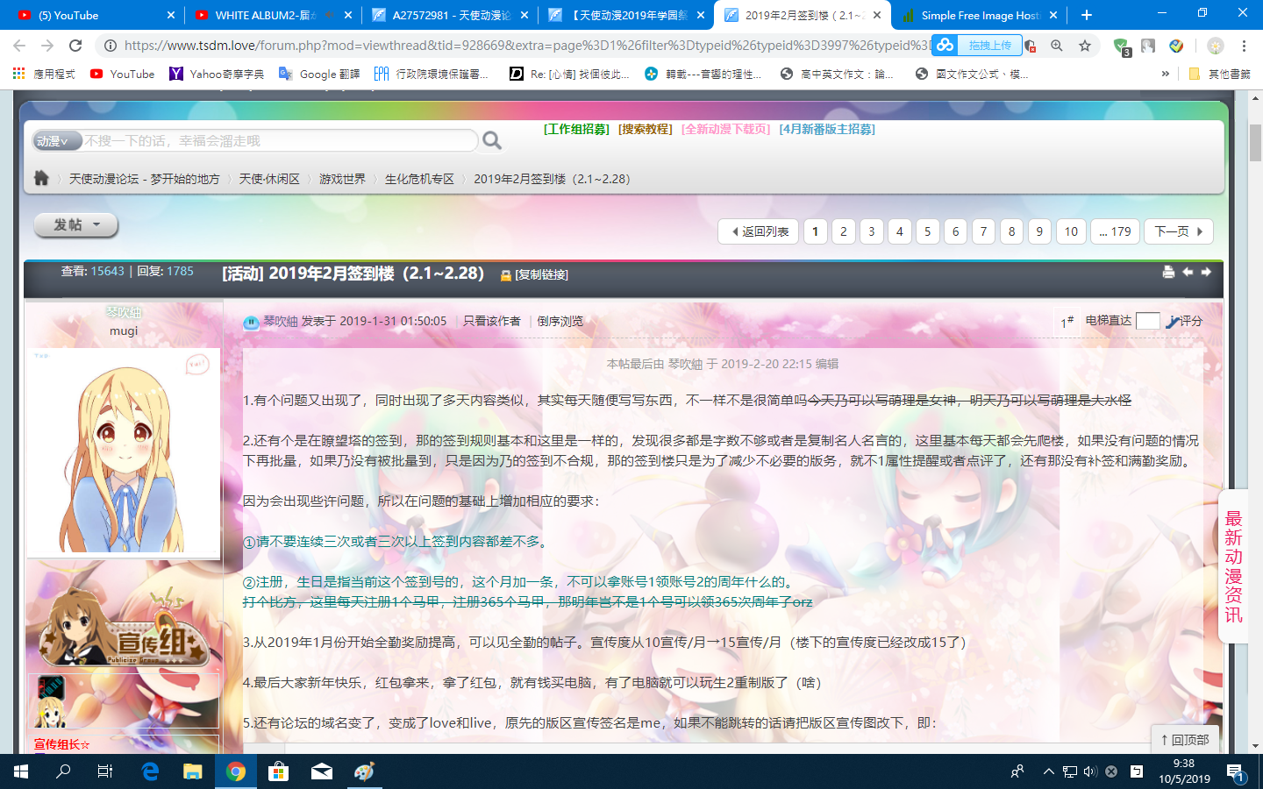
Task: Open the 天使·休闲区 breadcrumb link
Action: coord(269,179)
